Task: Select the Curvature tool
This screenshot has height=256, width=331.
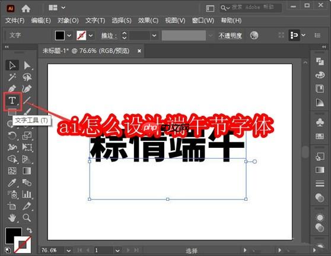Action: click(27, 89)
